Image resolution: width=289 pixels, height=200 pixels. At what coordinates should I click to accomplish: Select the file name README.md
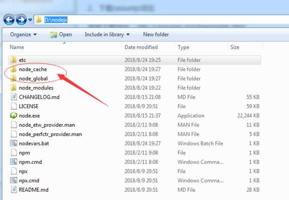click(34, 189)
